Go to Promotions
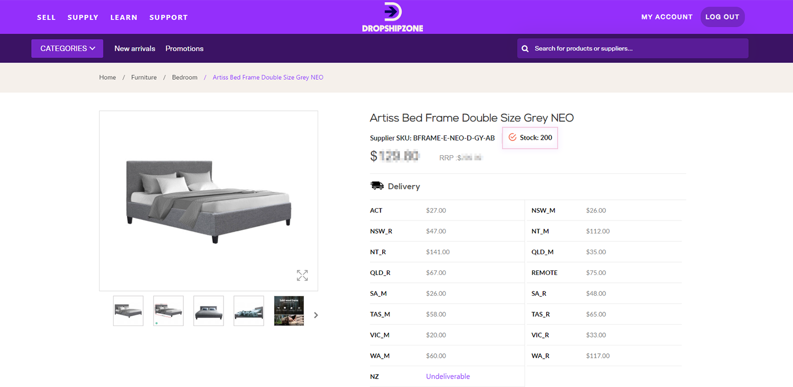793x387 pixels. pos(184,49)
